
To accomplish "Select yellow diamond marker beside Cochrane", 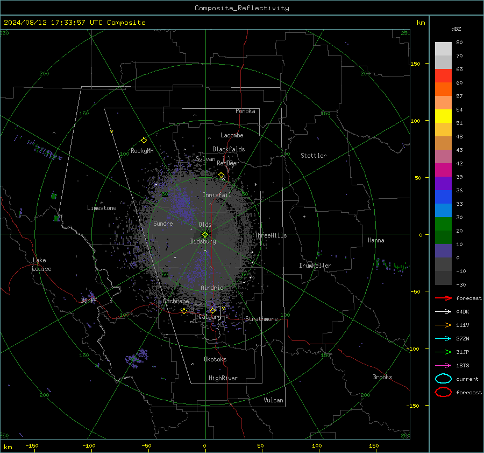I will click(184, 311).
